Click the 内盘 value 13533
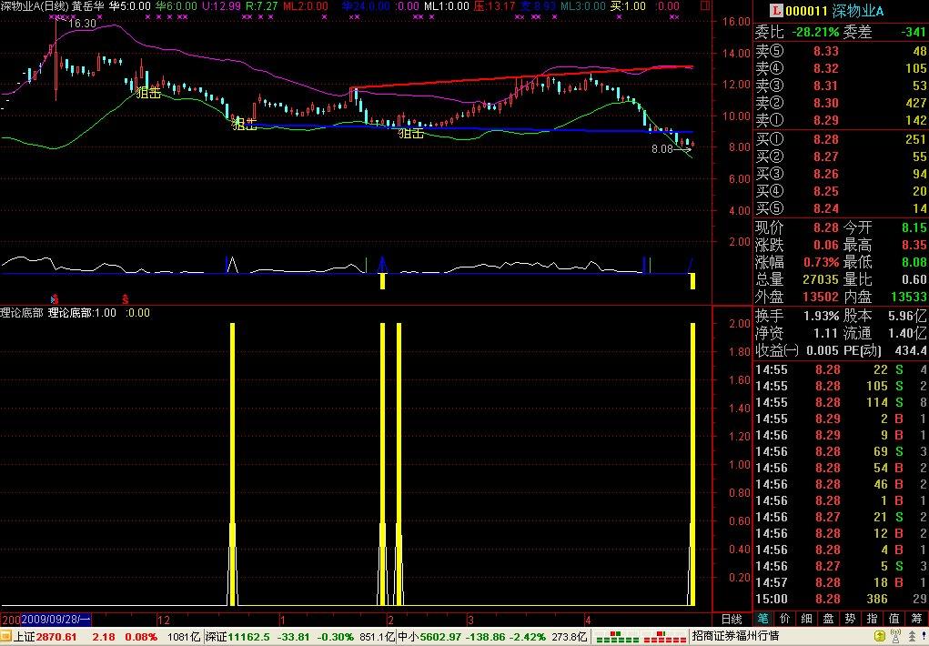The width and height of the screenshot is (929, 646). coord(909,297)
